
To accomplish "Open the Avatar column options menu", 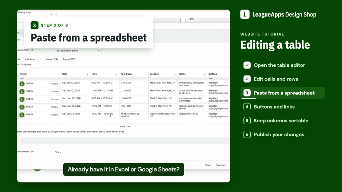I will click(58, 74).
